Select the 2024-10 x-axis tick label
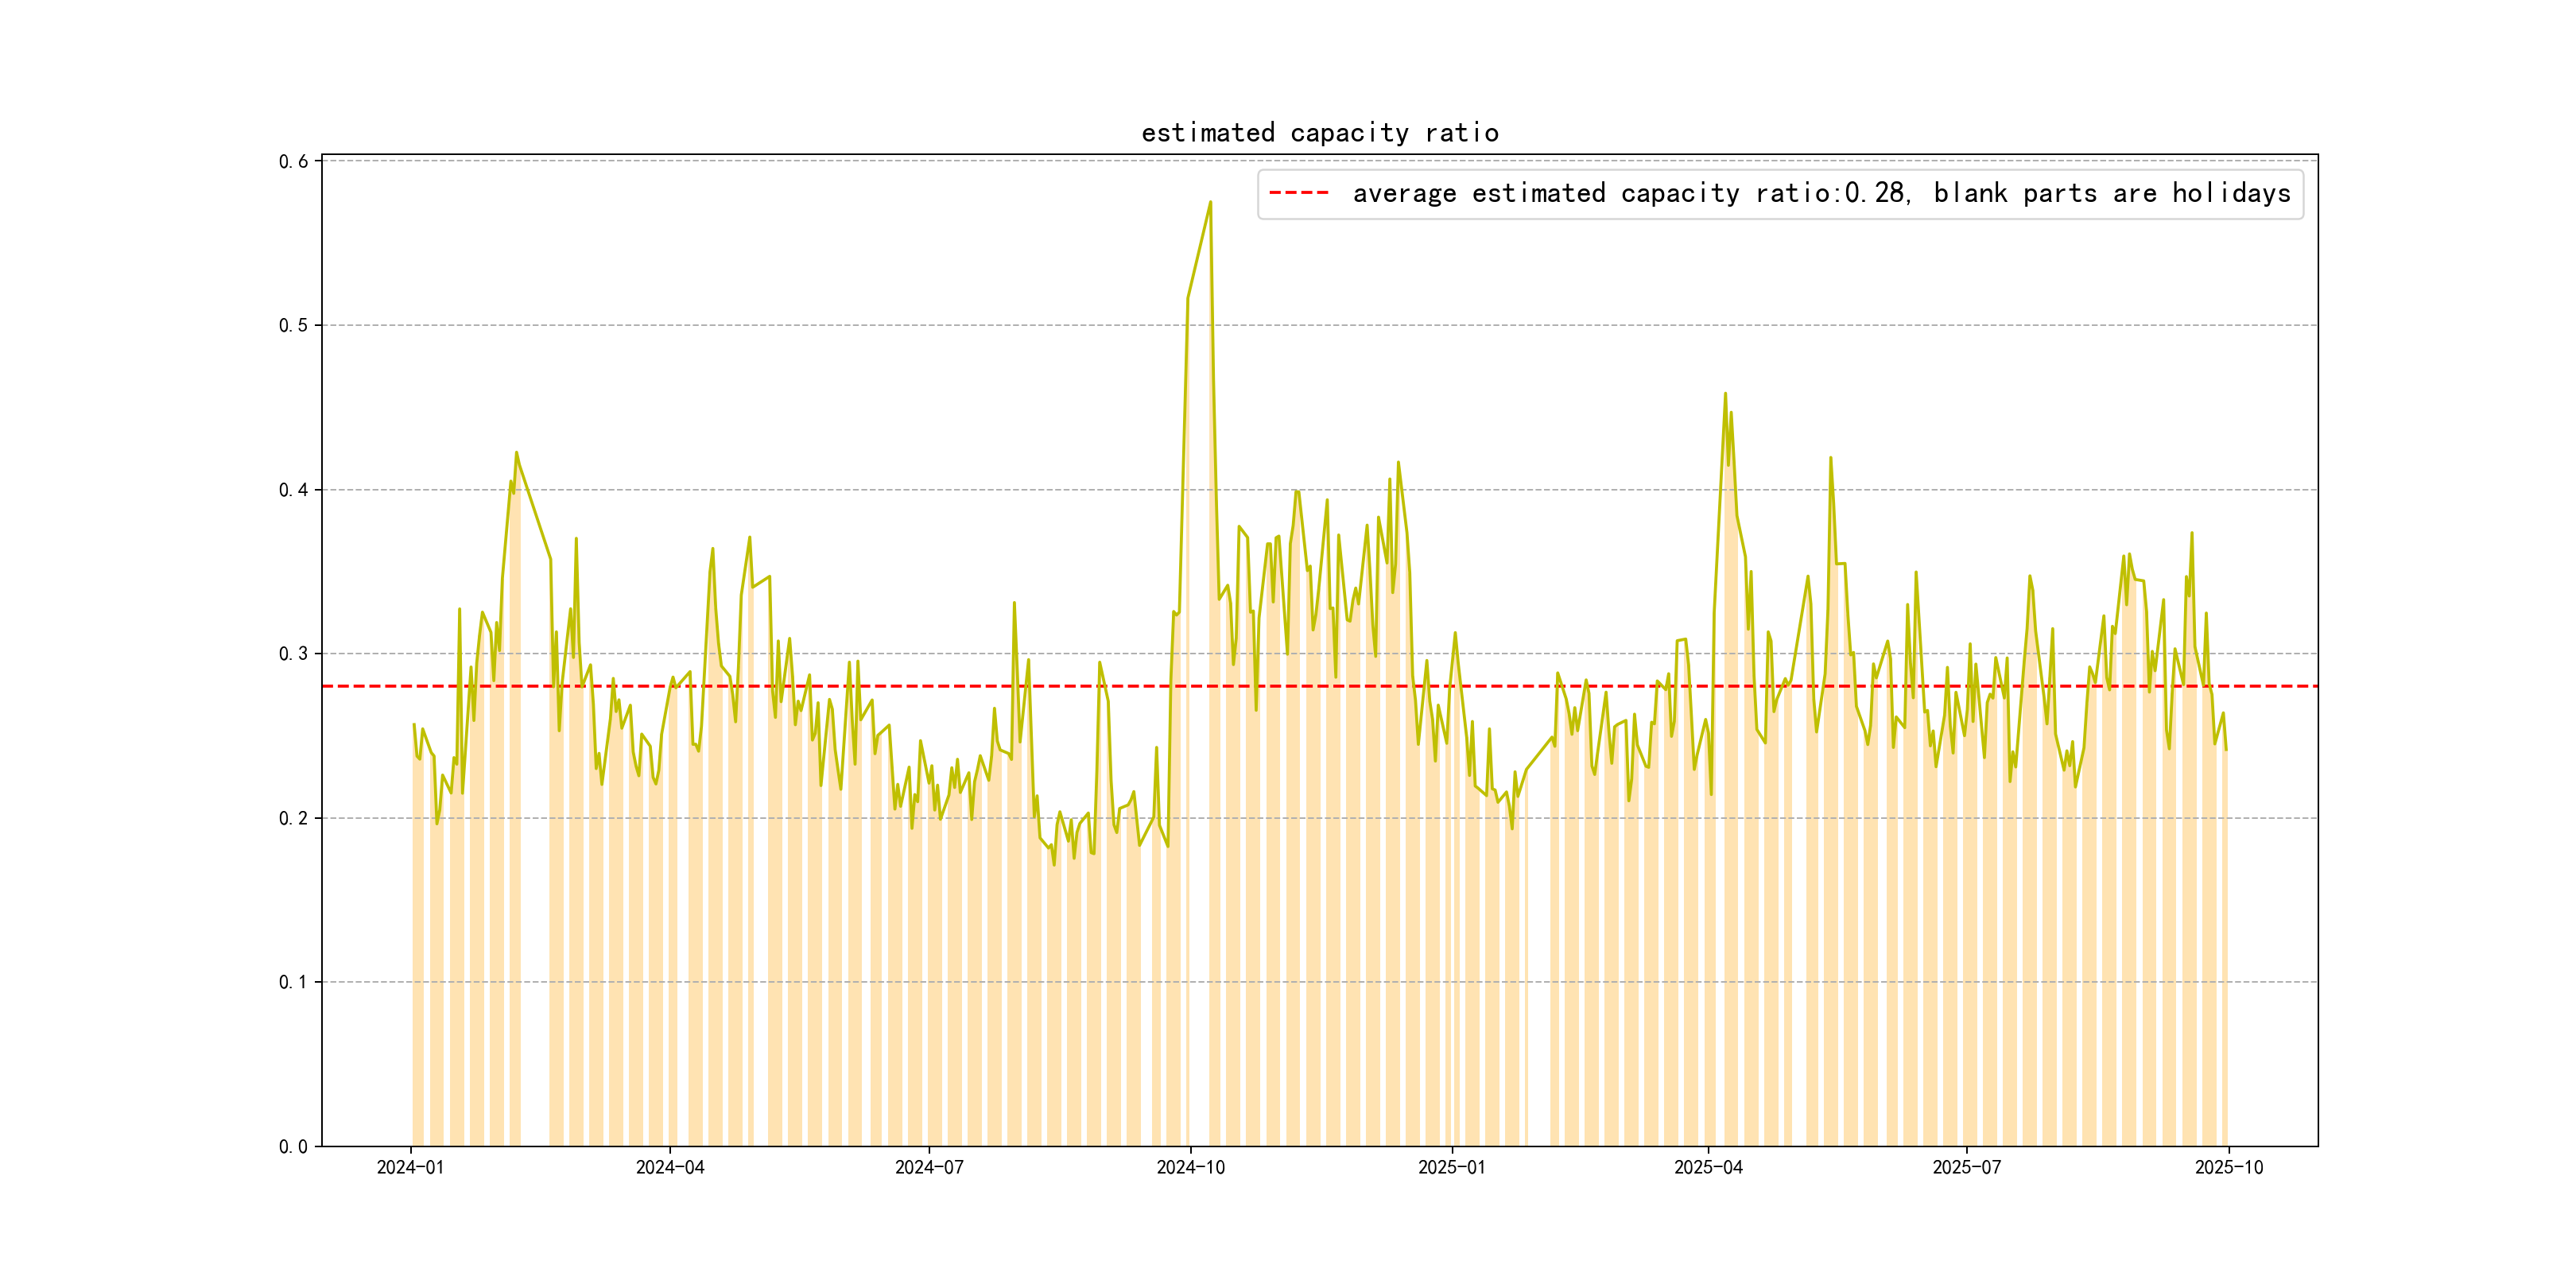This screenshot has width=2576, height=1288. coord(1190,1167)
